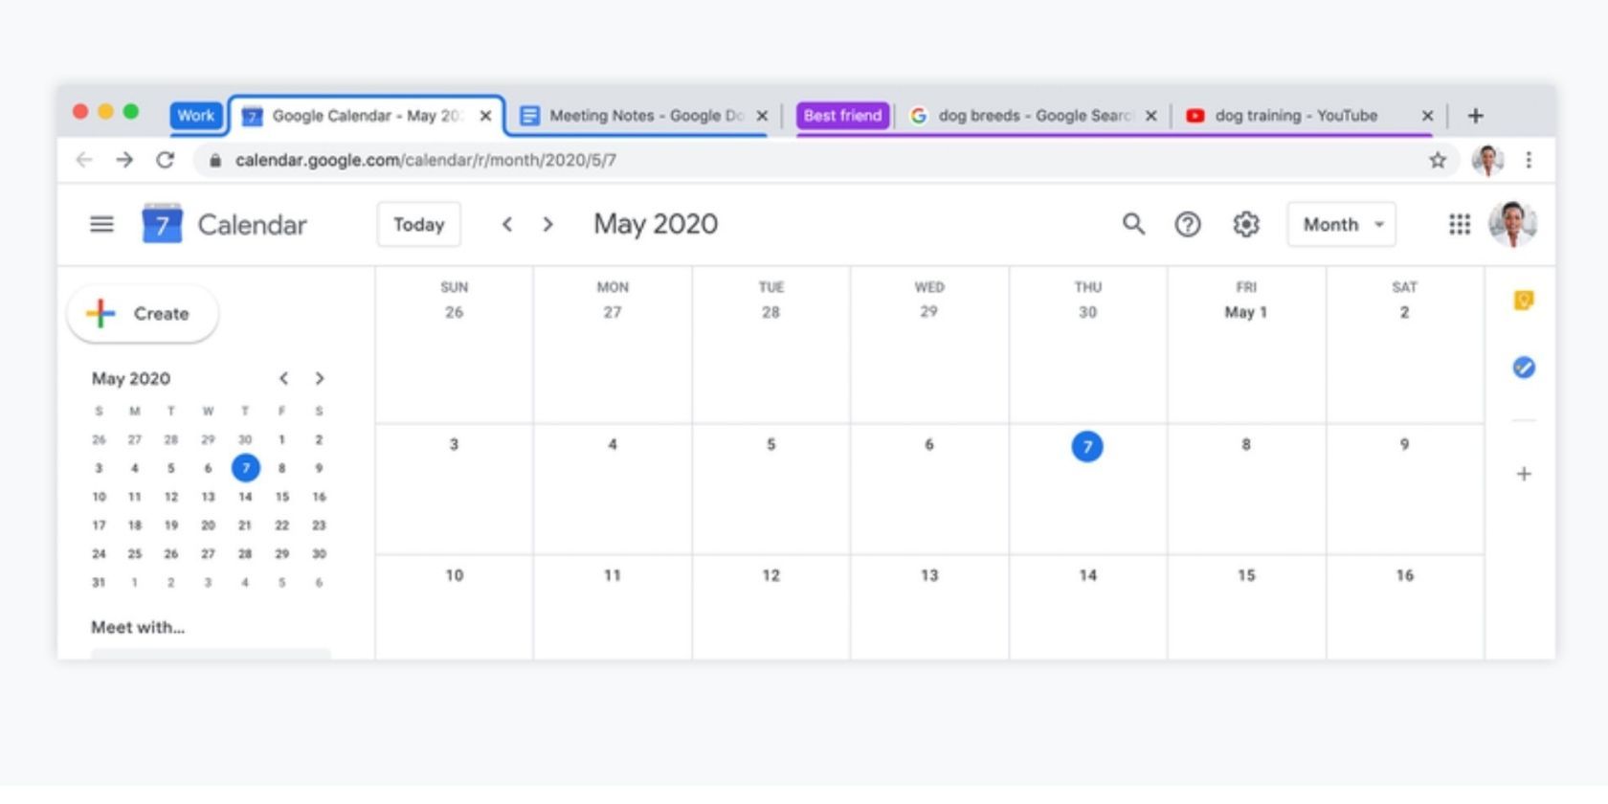Pick day 15 in the mini calendar

[x=281, y=497]
